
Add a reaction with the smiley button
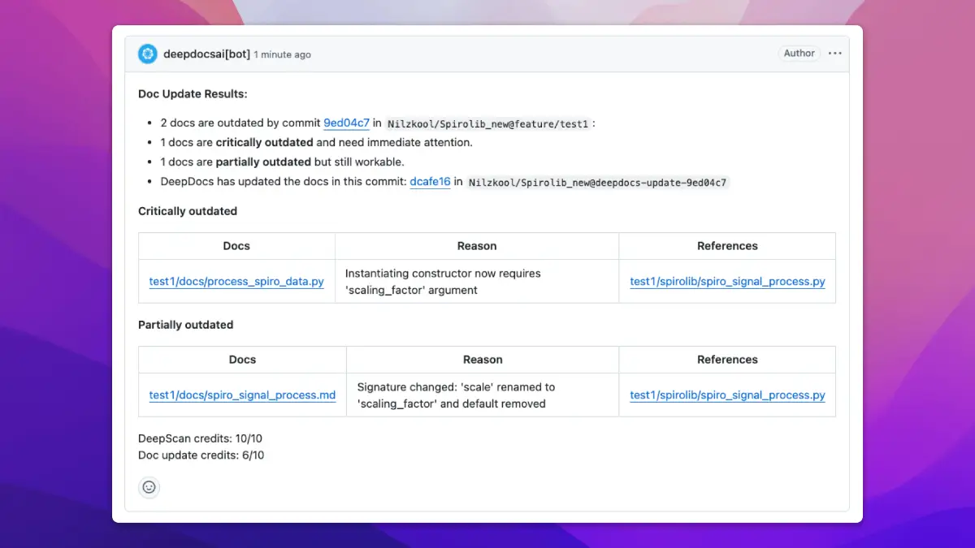[x=149, y=487]
